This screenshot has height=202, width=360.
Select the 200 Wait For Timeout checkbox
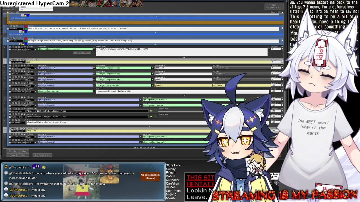[10, 62]
